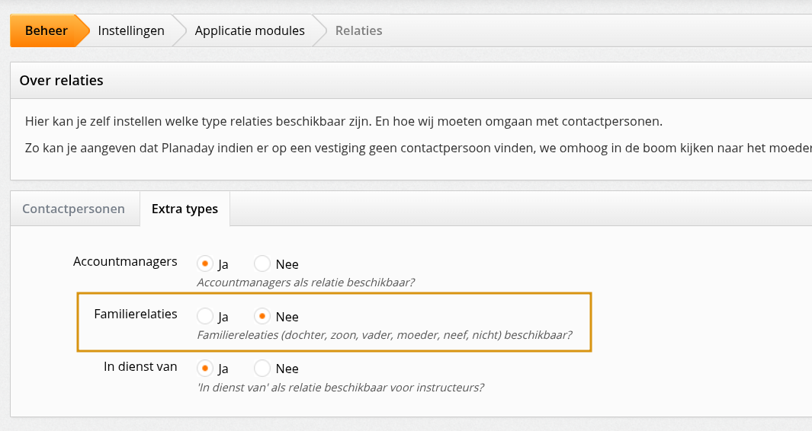Set Accountmanagers to Ja
The image size is (812, 431).
click(205, 264)
